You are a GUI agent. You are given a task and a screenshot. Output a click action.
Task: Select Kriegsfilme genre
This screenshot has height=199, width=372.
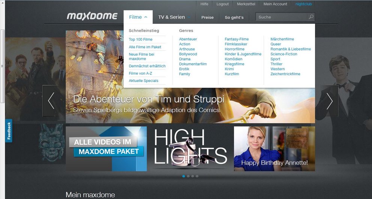[234, 64]
